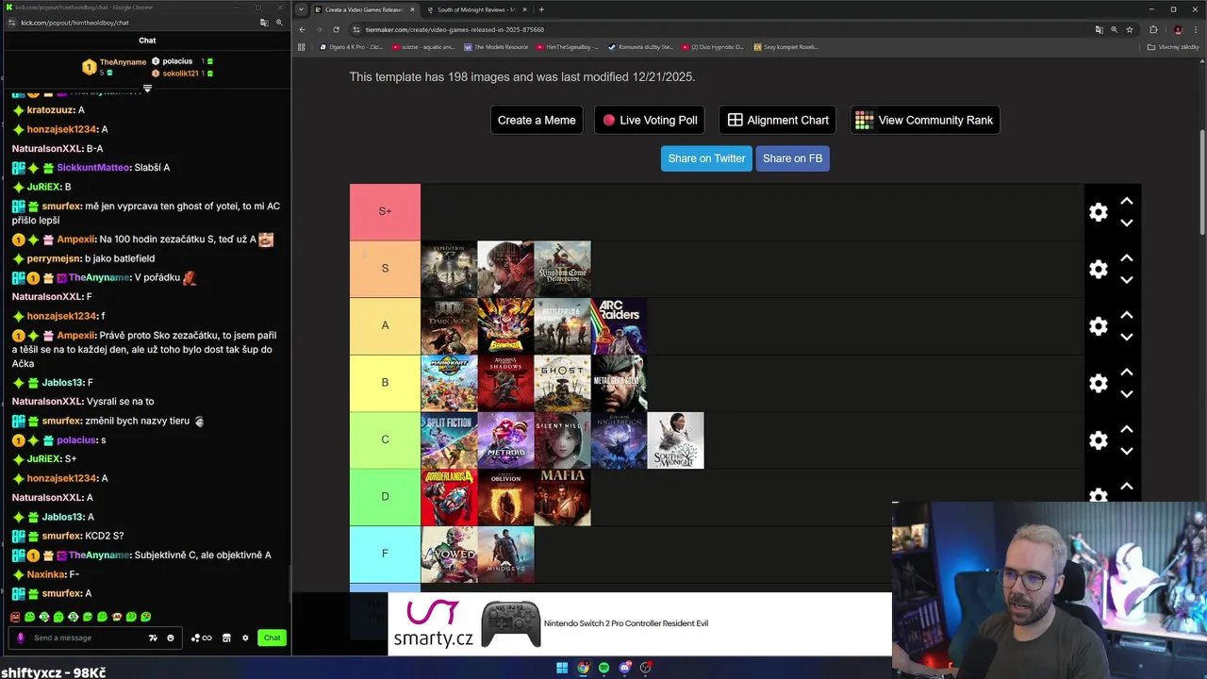Open The Models Resource bookmark
Image resolution: width=1207 pixels, height=679 pixels.
pyautogui.click(x=496, y=46)
